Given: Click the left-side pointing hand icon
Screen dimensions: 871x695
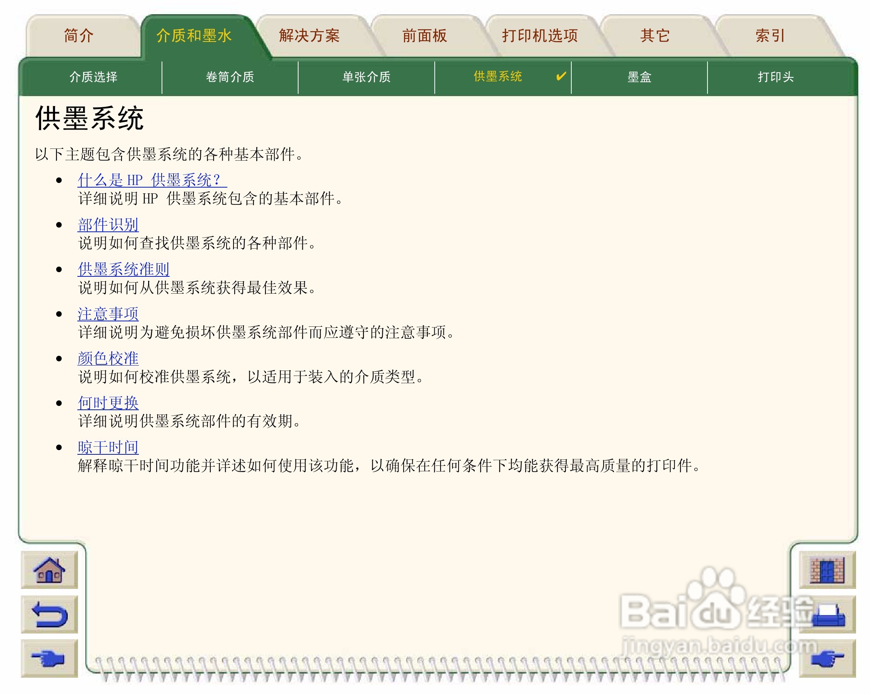Looking at the screenshot, I should pyautogui.click(x=49, y=658).
